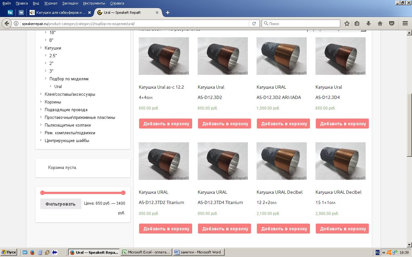The height and width of the screenshot is (257, 412).
Task: Add URAL Decibel 15 1+1ом to cart
Action: 342,229
